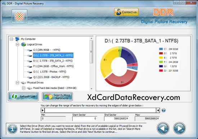Select drive F:\ Office_Work
Viewport: 198px width, 139px height.
tap(53, 66)
